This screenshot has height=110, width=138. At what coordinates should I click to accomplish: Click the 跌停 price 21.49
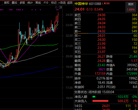pos(133,56)
